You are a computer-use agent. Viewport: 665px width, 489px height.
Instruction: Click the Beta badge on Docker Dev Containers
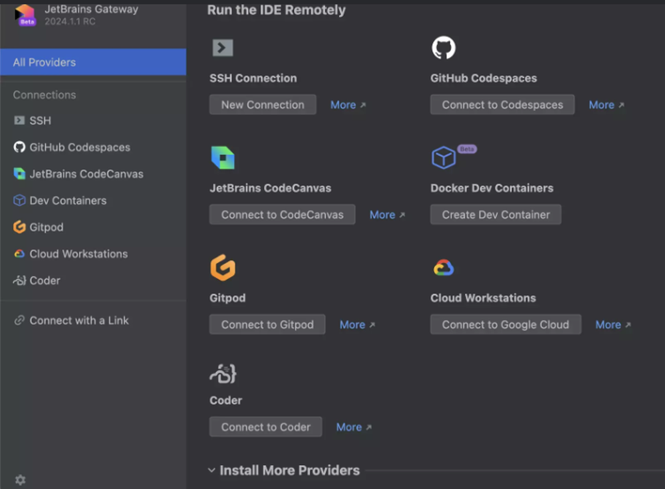(x=467, y=149)
